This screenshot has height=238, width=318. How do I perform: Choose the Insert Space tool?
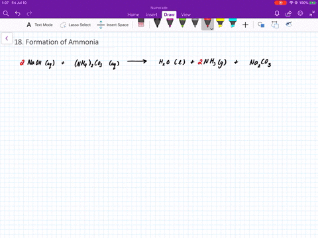click(x=113, y=25)
